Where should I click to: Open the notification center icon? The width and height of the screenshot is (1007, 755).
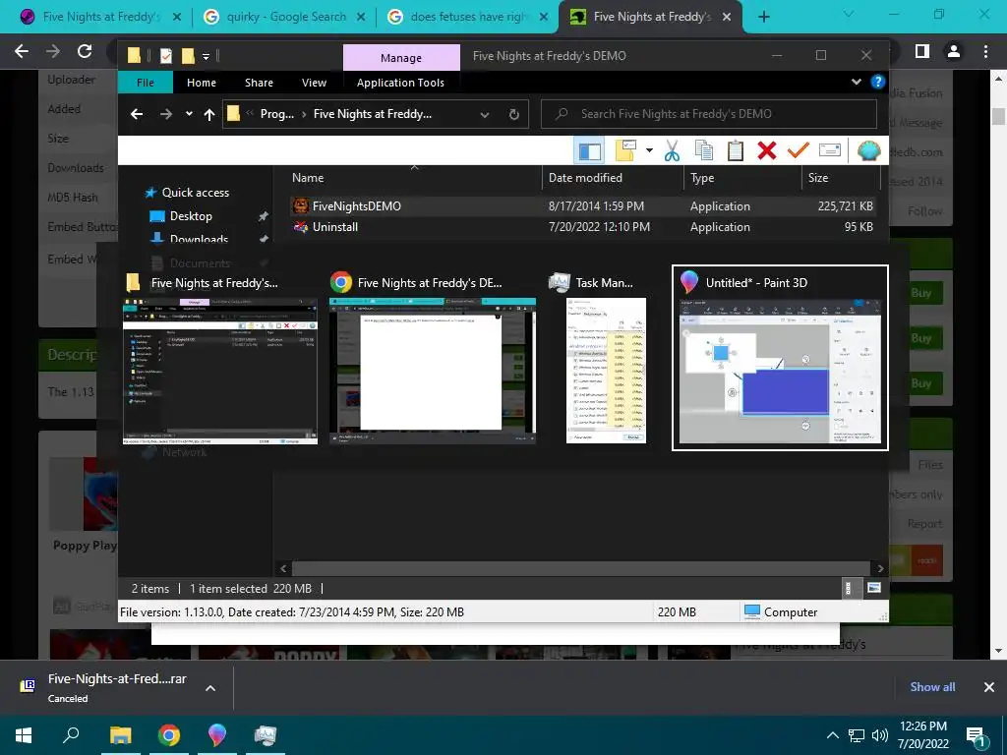coord(976,737)
